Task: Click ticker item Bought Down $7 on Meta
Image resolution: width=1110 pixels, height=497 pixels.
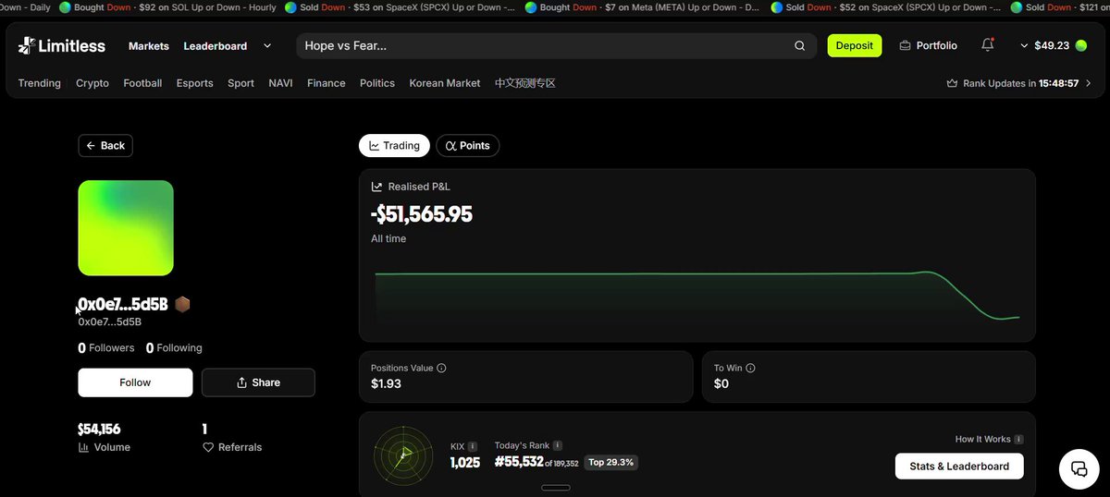Action: coord(643,7)
